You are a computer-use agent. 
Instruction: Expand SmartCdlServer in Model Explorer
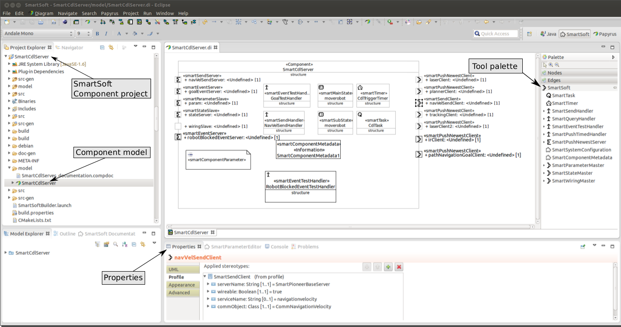(x=5, y=253)
